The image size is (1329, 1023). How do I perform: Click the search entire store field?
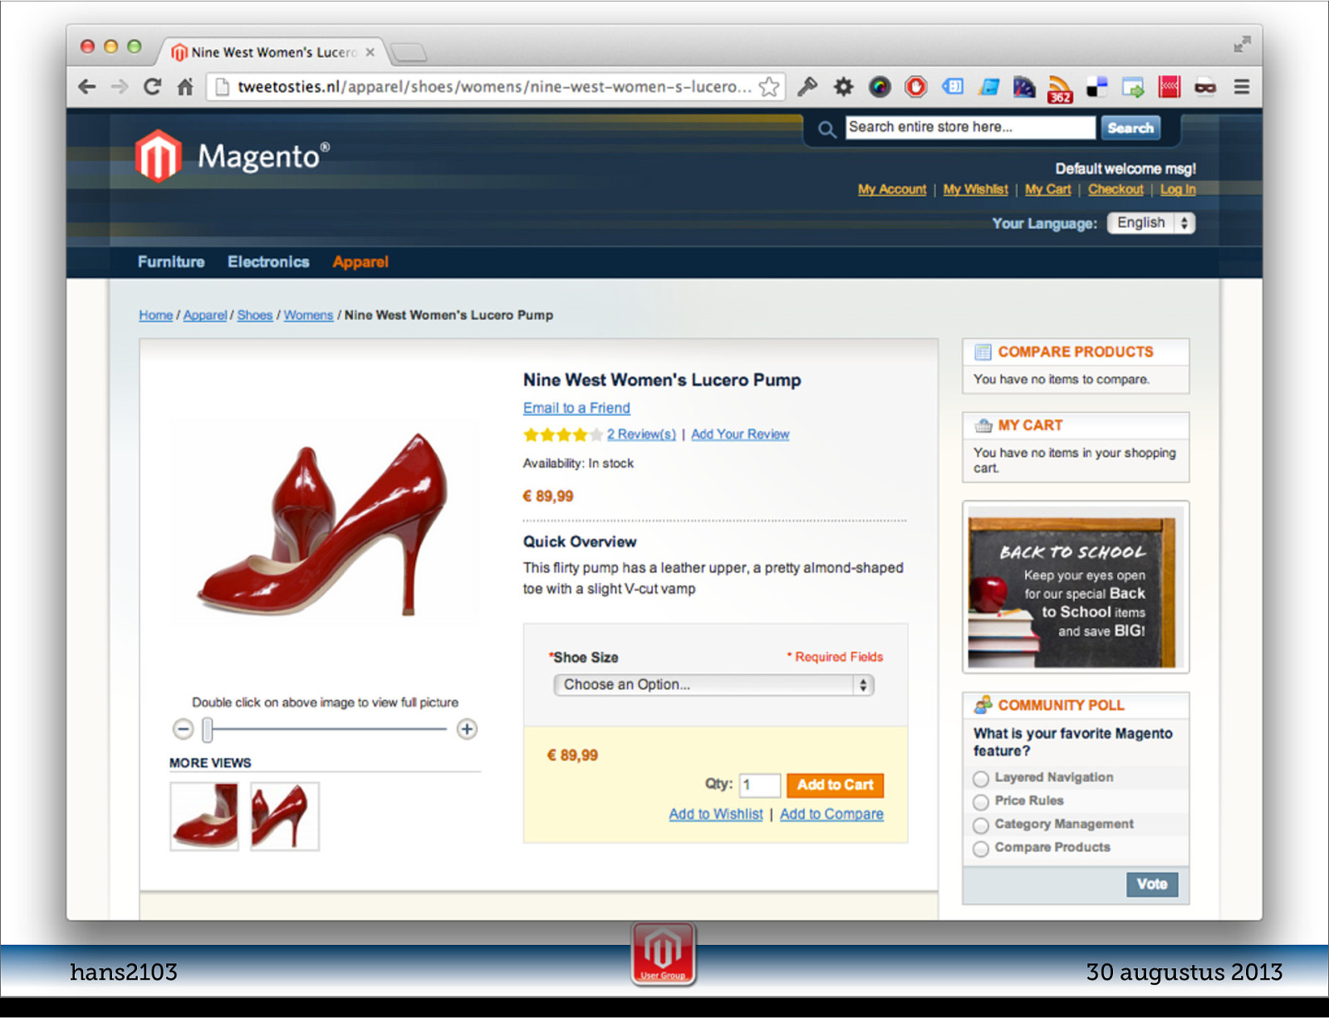[970, 127]
